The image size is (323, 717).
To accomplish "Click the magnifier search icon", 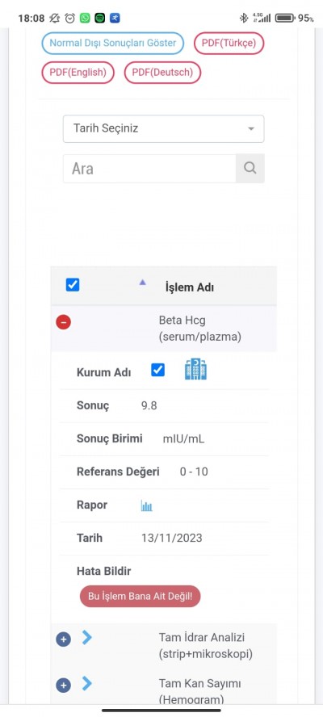I will (x=250, y=168).
